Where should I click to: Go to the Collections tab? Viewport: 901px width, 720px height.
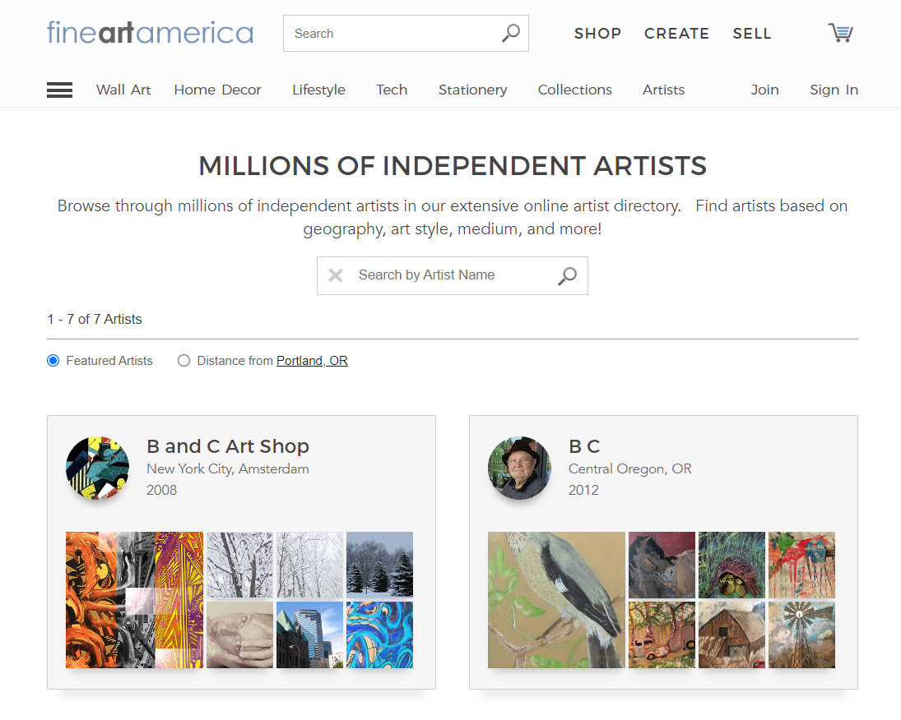[574, 90]
